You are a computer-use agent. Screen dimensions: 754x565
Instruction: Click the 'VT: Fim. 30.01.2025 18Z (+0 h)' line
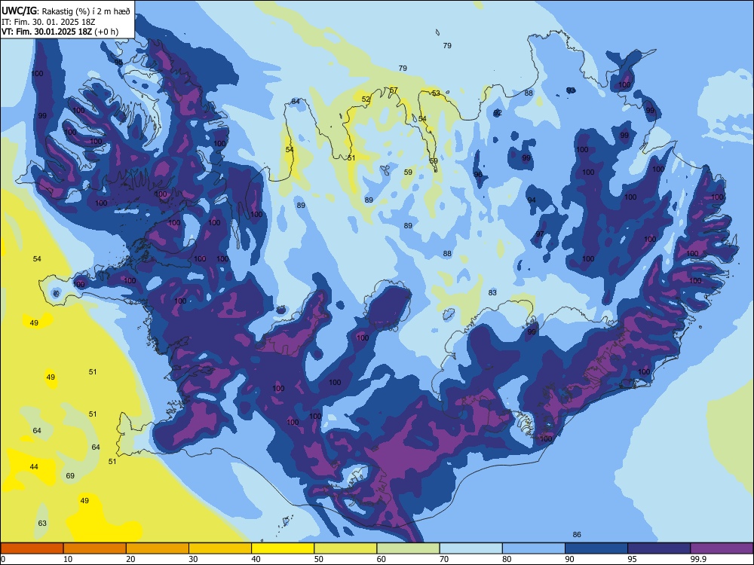click(x=60, y=32)
